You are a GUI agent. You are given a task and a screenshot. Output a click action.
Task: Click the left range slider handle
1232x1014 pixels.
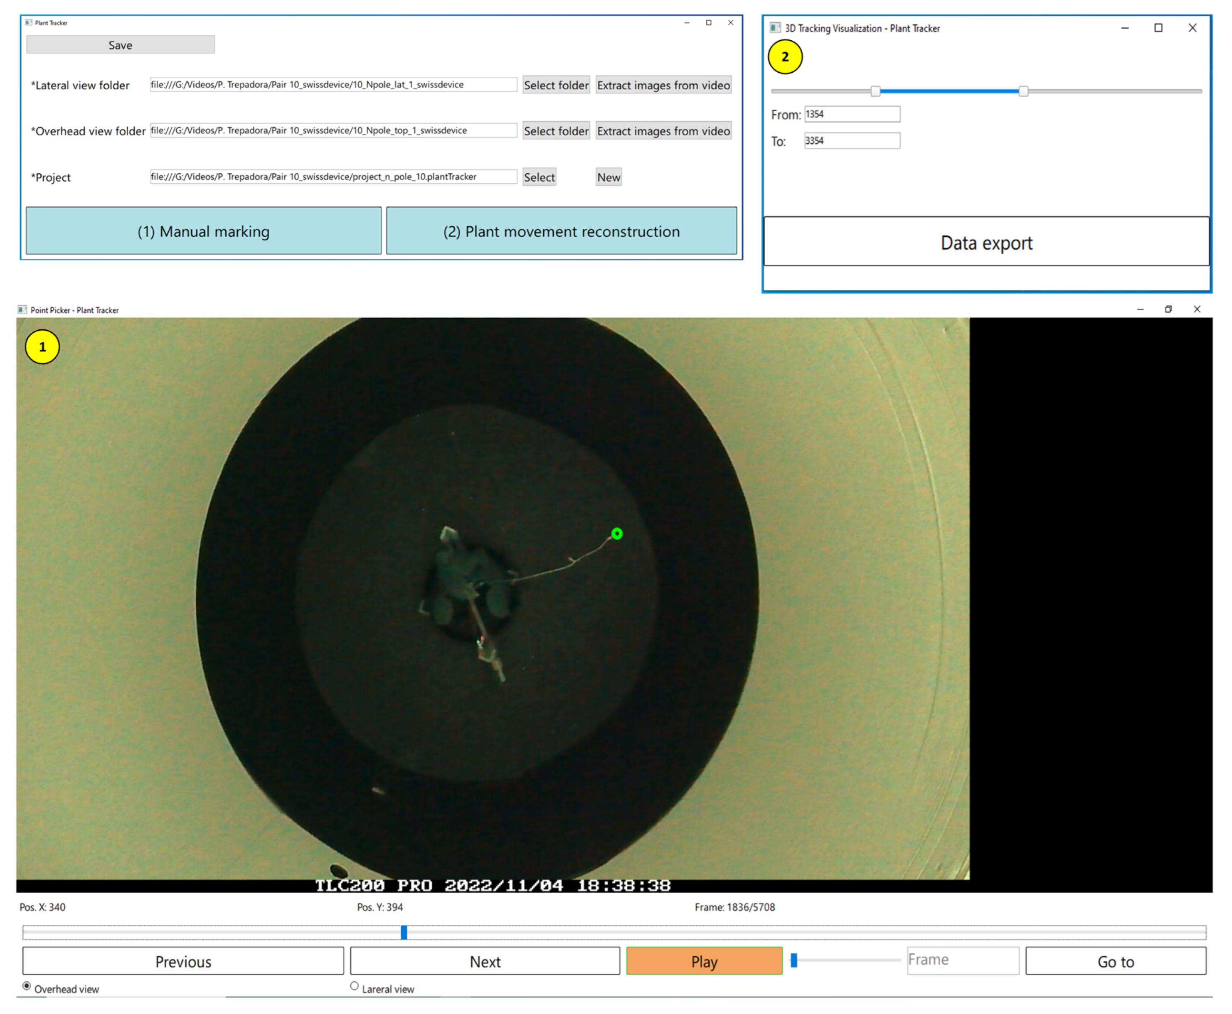(875, 91)
